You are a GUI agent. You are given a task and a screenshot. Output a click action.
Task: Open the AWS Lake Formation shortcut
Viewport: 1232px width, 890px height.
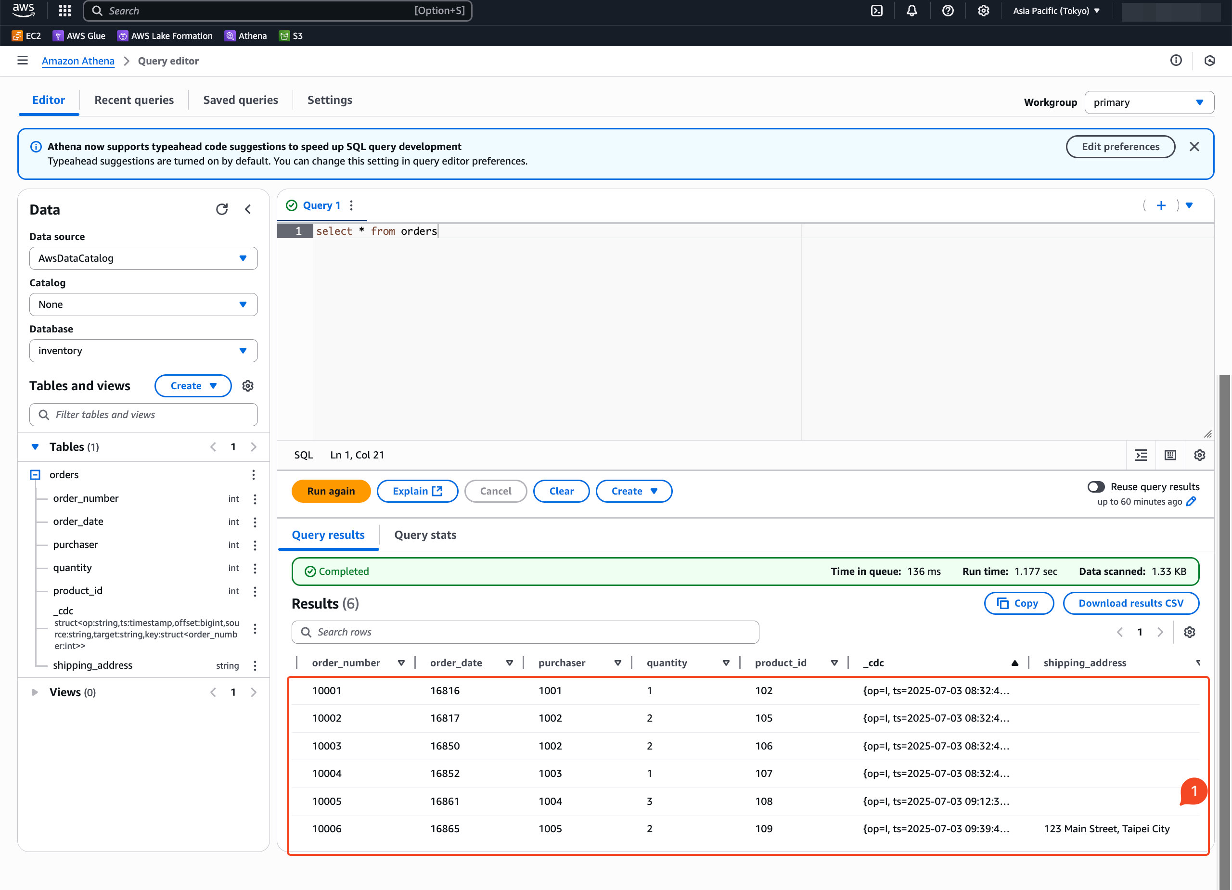165,36
